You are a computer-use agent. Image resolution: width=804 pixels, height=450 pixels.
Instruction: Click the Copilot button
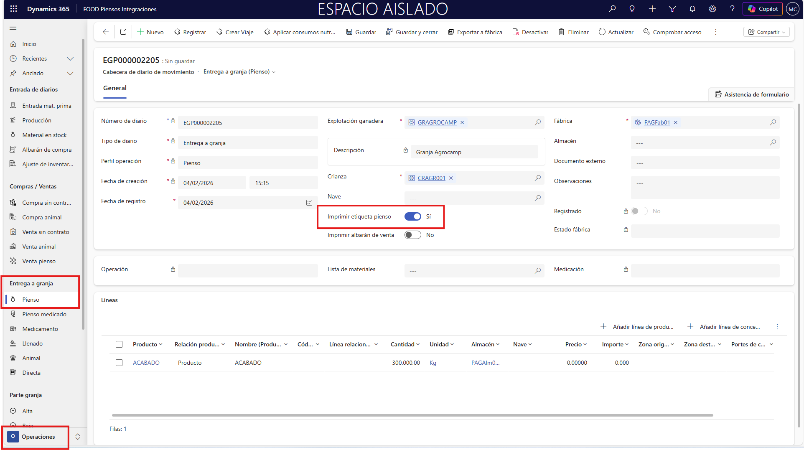pyautogui.click(x=763, y=9)
